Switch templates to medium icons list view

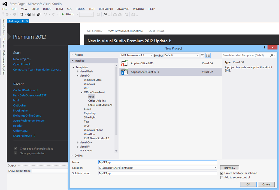[x=208, y=55]
